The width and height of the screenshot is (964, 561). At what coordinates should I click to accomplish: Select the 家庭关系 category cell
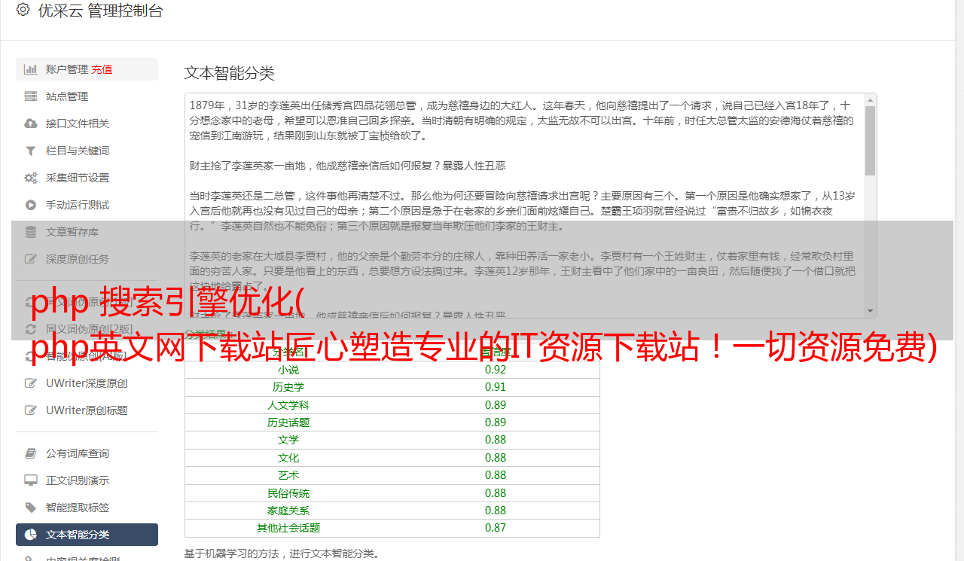point(288,511)
